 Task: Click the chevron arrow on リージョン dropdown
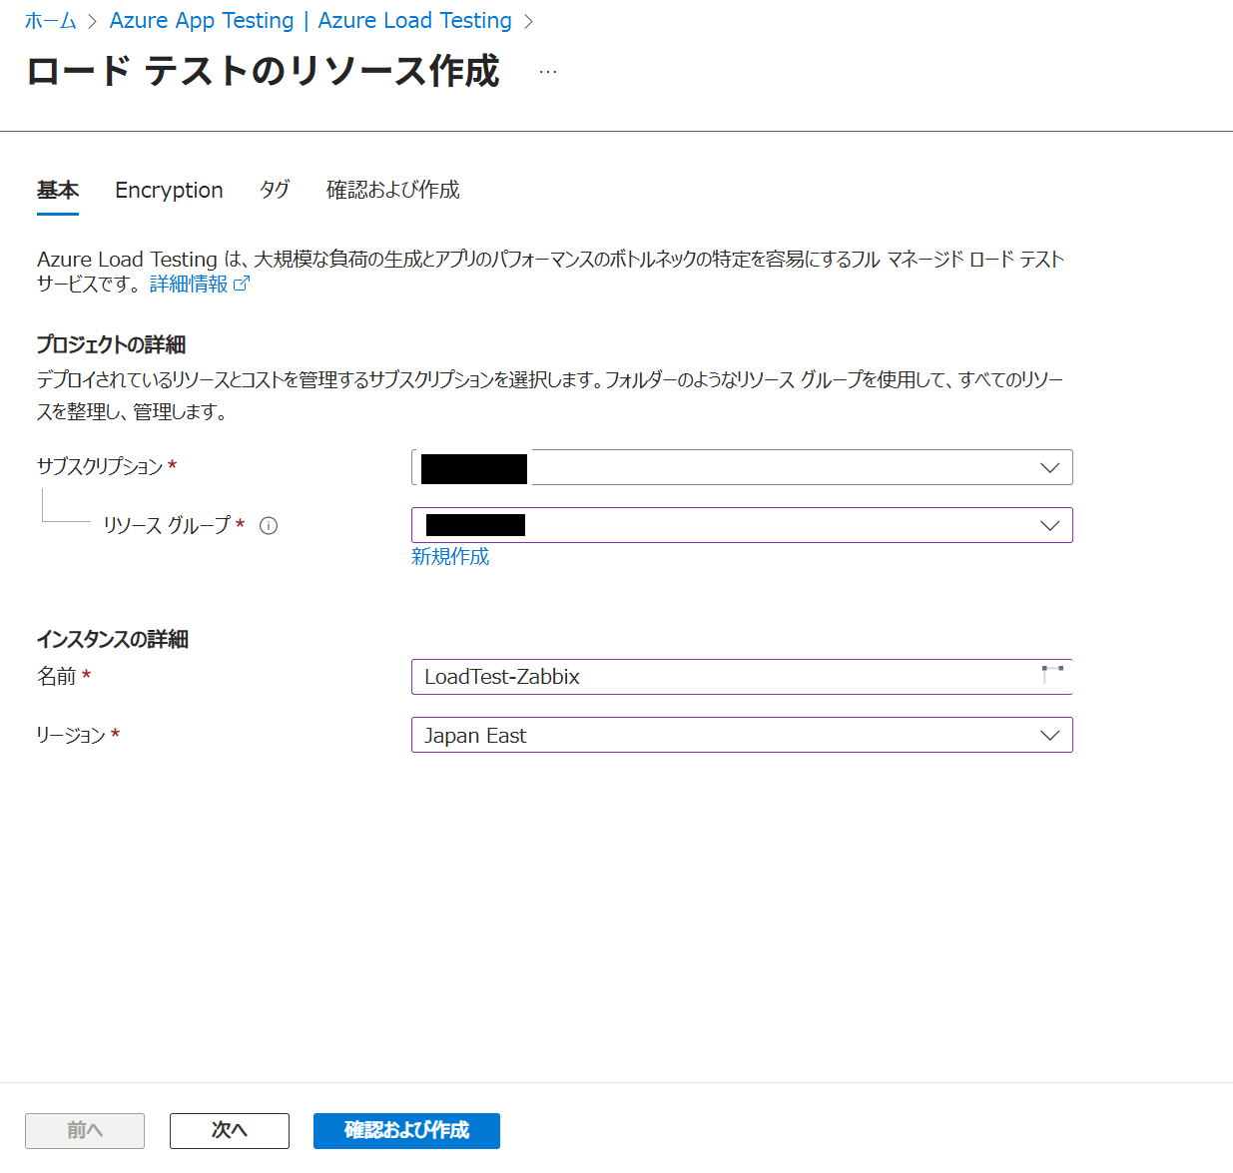(1049, 736)
